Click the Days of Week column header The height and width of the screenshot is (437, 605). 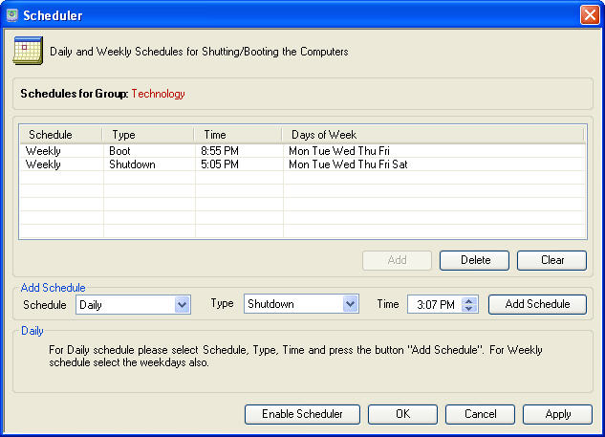[x=433, y=135]
